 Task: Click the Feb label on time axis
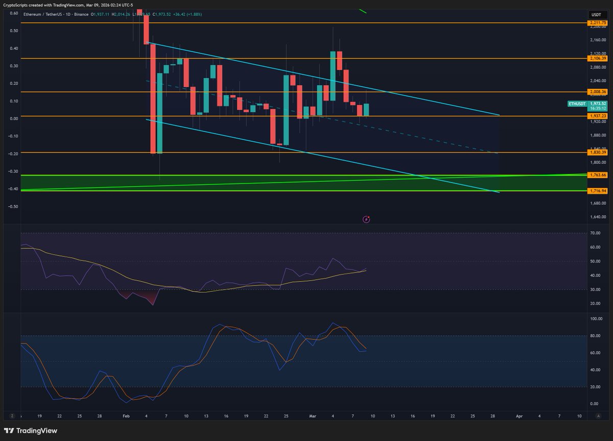tap(125, 416)
